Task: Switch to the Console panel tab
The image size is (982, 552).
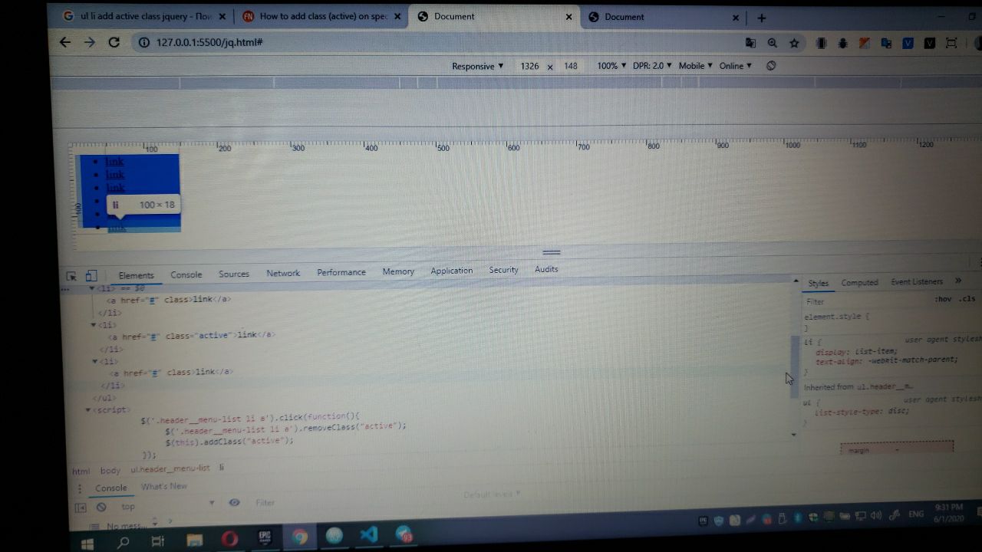Action: click(x=186, y=274)
